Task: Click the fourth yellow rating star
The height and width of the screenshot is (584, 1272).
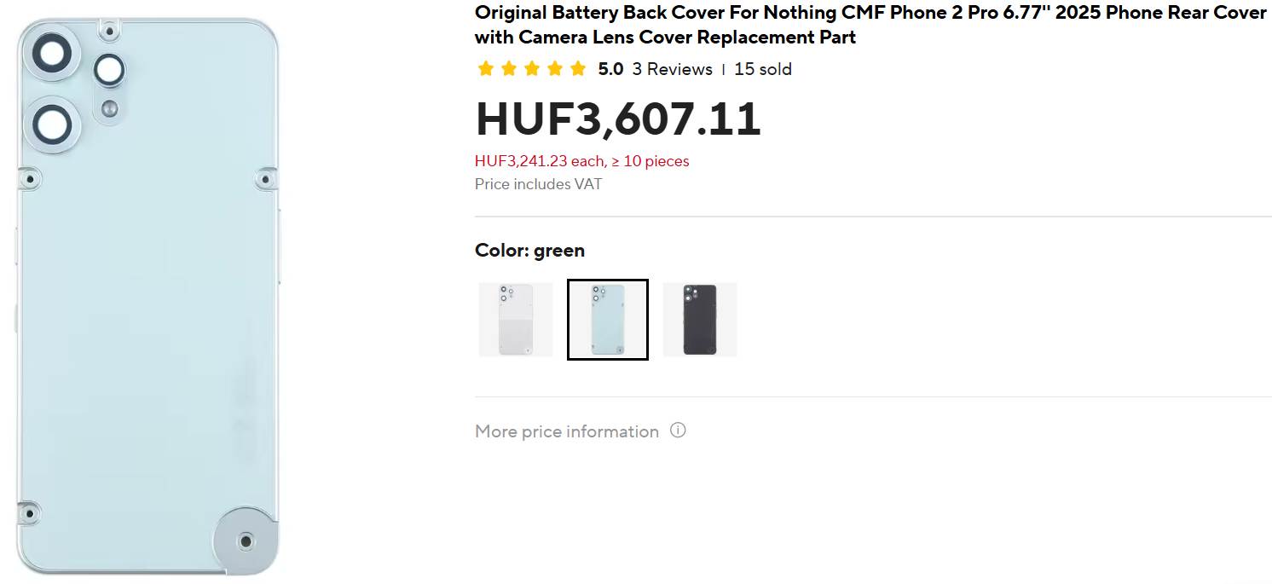Action: tap(555, 69)
